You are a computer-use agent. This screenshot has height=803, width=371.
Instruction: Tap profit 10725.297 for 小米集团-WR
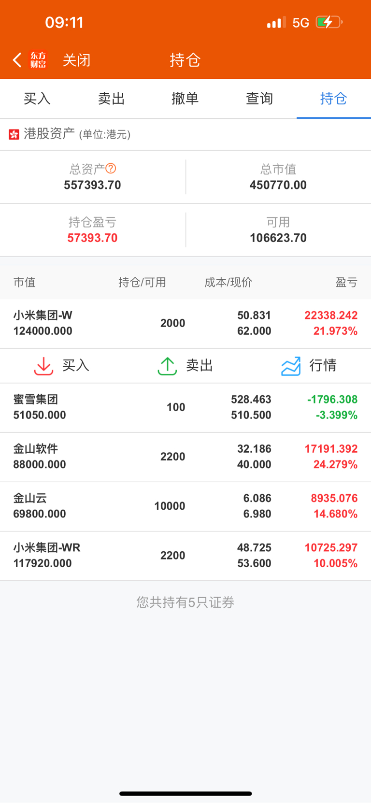[331, 547]
